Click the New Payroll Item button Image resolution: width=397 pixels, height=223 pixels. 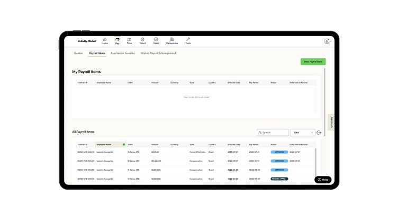click(313, 62)
